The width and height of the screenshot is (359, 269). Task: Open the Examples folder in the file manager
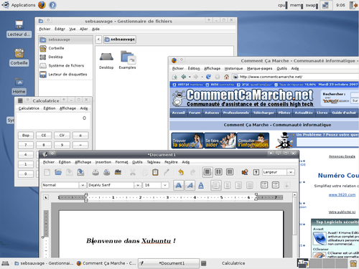click(x=127, y=60)
